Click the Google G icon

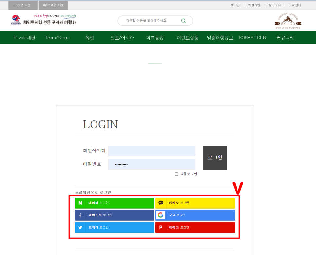coord(160,215)
